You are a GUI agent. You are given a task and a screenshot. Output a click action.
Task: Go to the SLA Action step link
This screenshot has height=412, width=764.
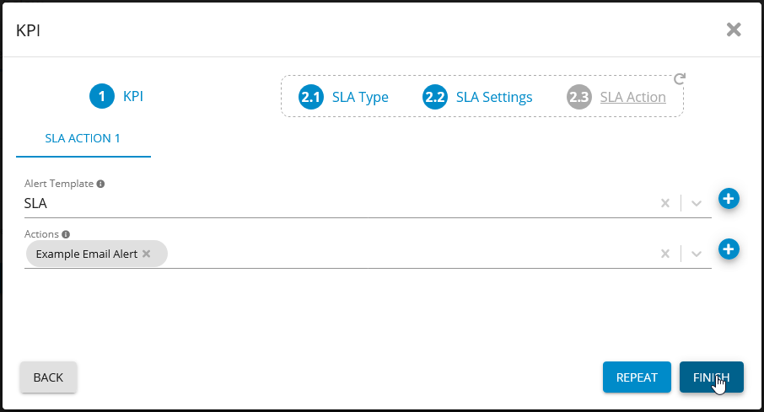click(632, 97)
